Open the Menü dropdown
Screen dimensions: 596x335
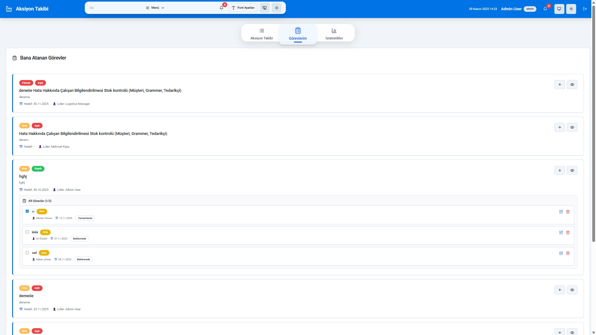[x=154, y=8]
